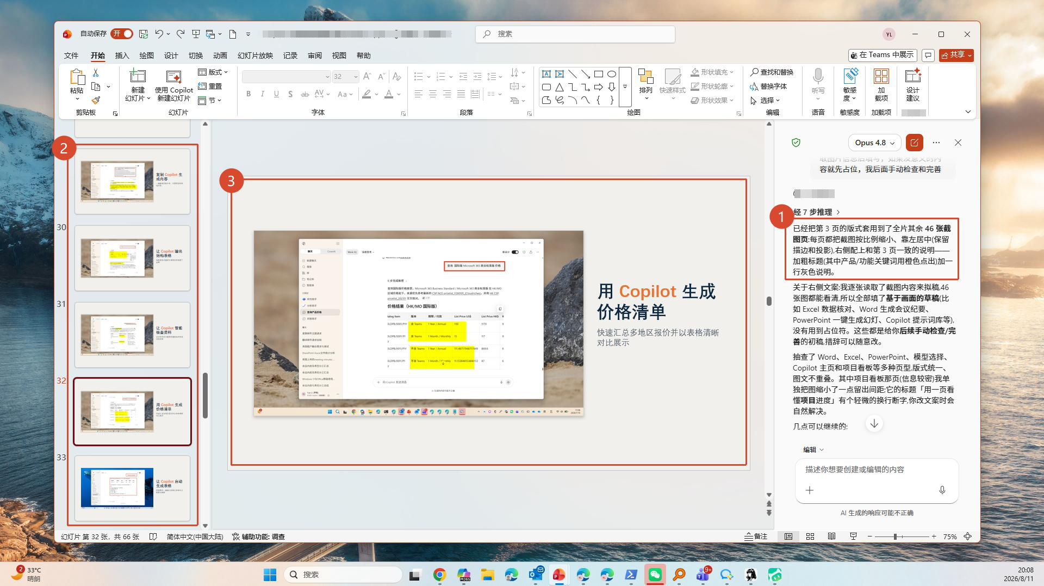Toggle underline formatting
The image size is (1044, 586).
277,94
